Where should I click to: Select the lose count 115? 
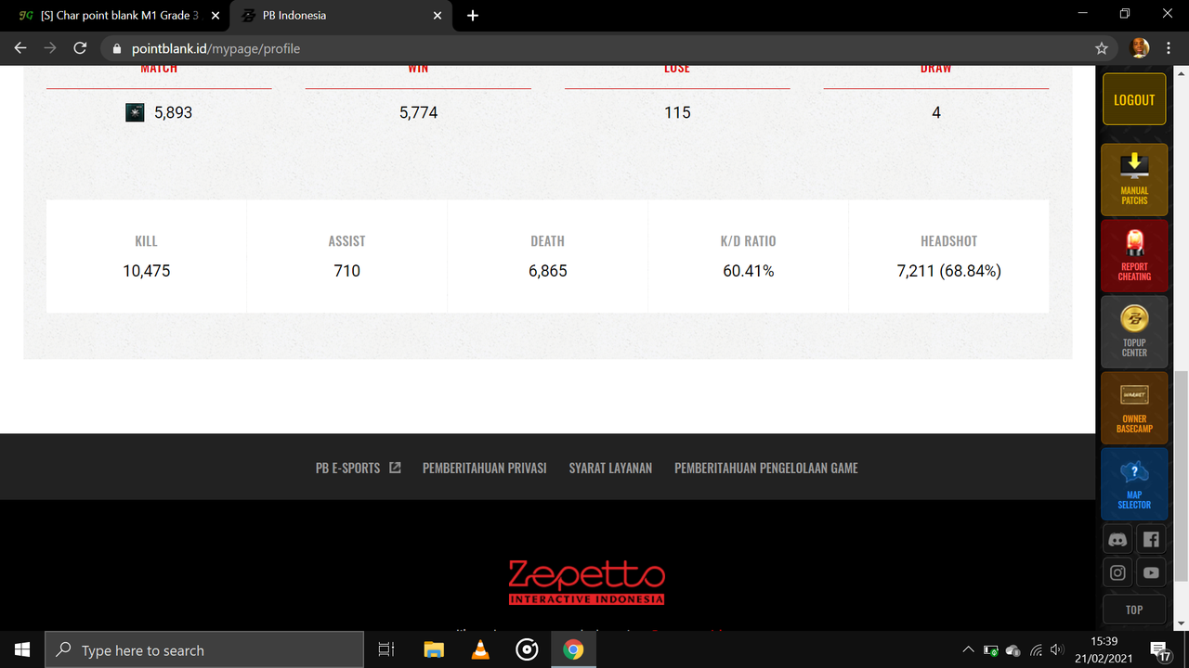(x=677, y=112)
